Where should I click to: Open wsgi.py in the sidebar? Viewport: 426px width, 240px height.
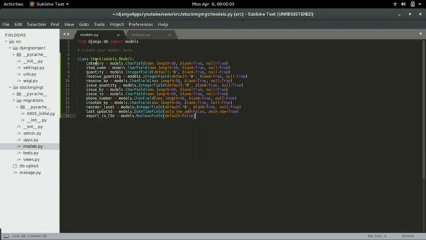pyautogui.click(x=30, y=81)
